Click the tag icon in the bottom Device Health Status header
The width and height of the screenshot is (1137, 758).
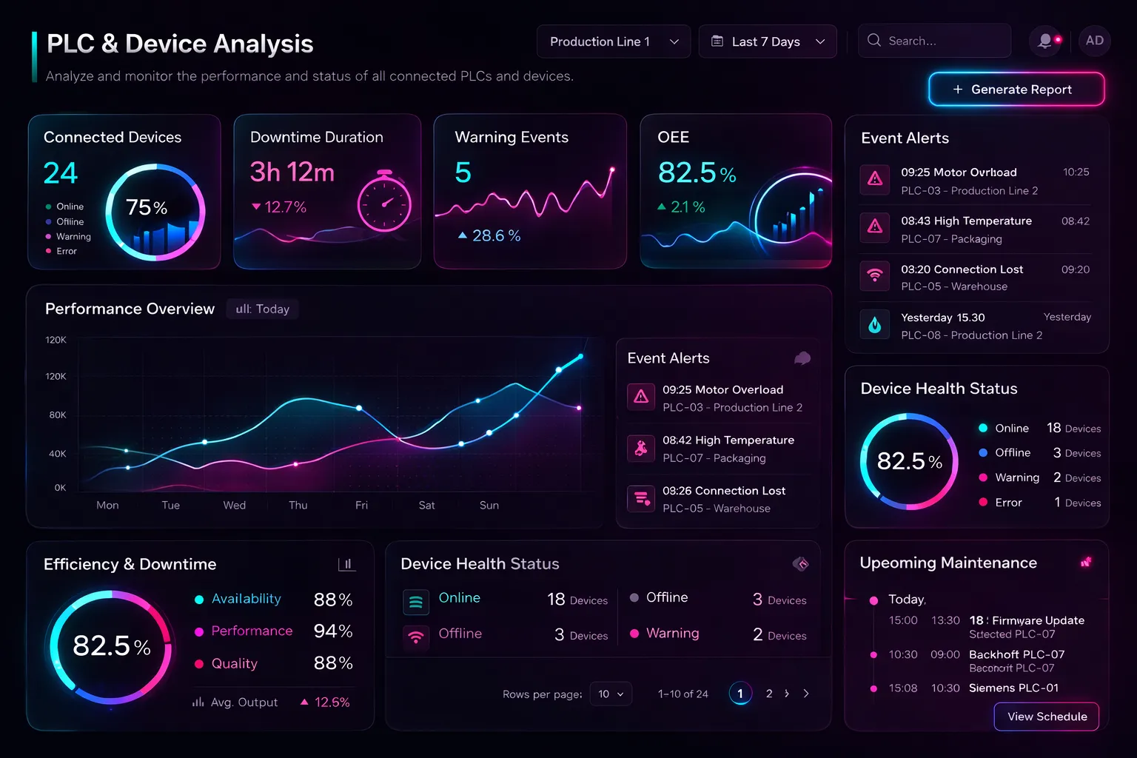tap(800, 564)
